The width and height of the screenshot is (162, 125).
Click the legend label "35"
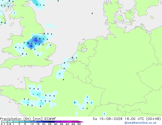pyautogui.click(x=61, y=124)
